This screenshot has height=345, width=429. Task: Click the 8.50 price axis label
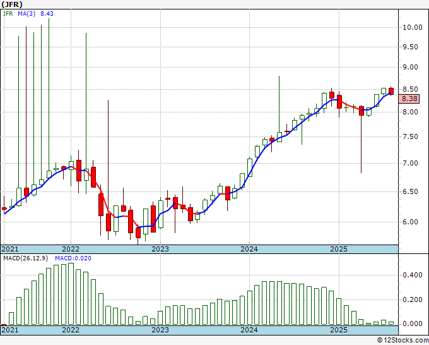pos(410,89)
